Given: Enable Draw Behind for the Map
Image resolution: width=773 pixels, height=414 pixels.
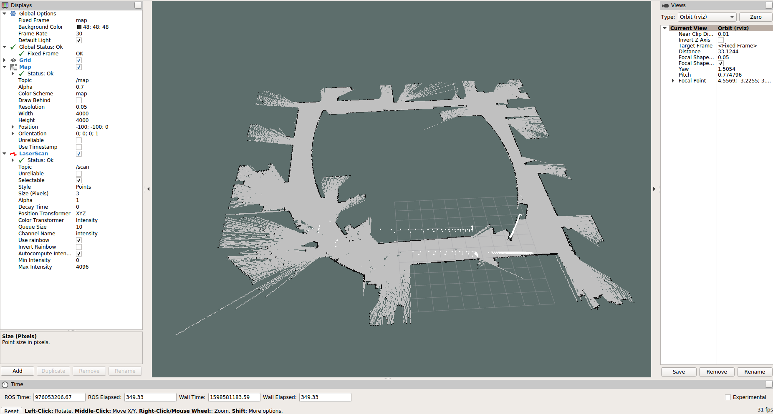Looking at the screenshot, I should coord(78,100).
